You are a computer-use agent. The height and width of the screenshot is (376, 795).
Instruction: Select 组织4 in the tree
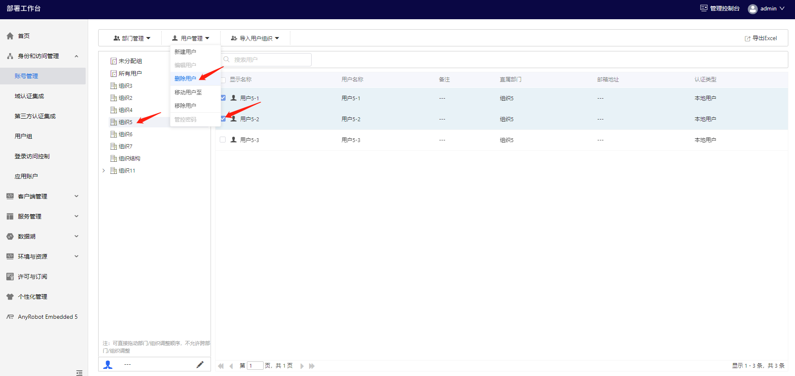pos(125,110)
